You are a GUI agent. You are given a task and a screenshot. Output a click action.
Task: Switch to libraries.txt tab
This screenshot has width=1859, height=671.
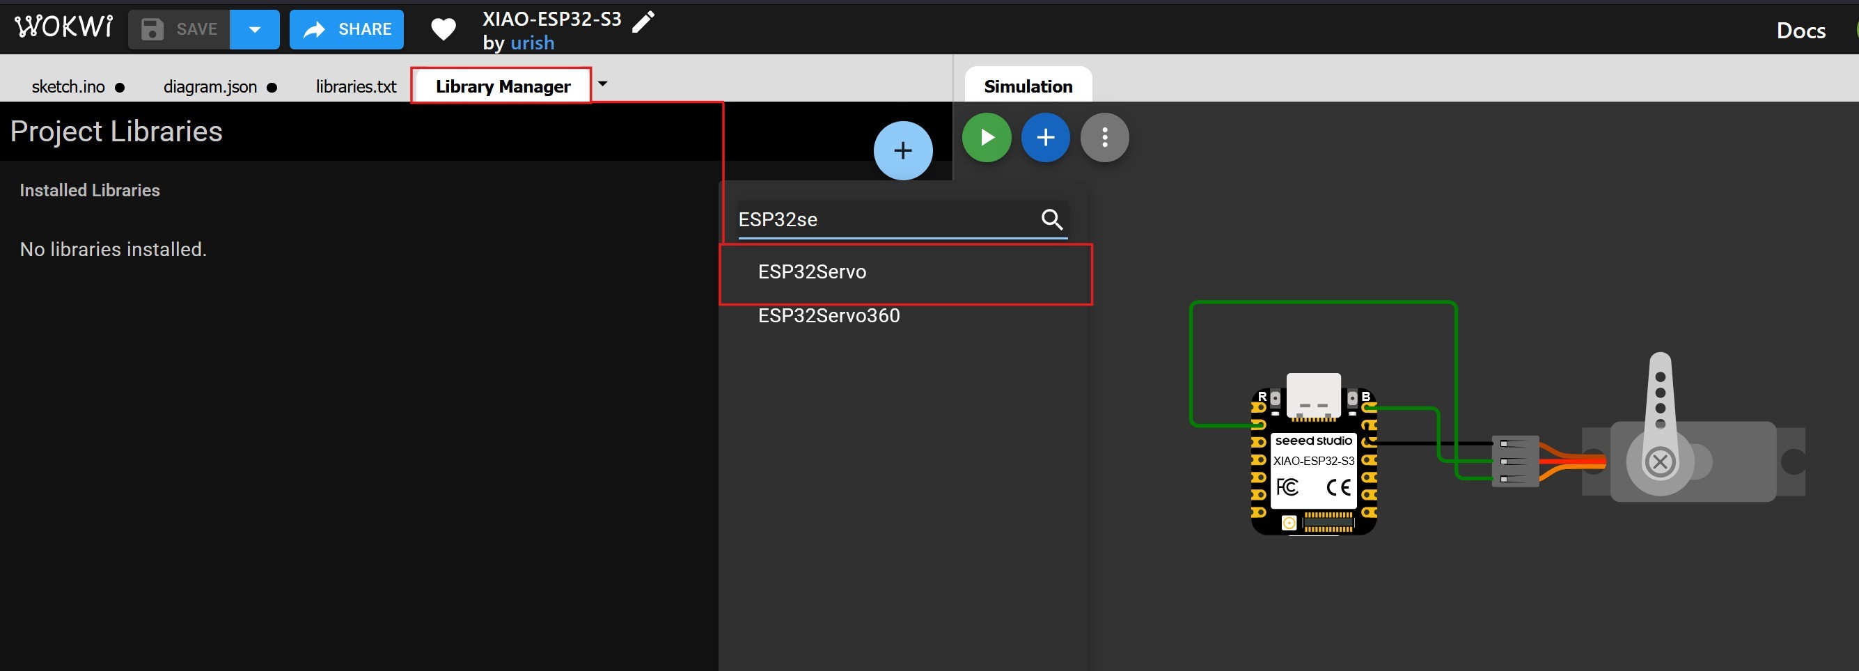click(x=356, y=86)
